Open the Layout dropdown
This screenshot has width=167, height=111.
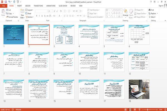30,10
